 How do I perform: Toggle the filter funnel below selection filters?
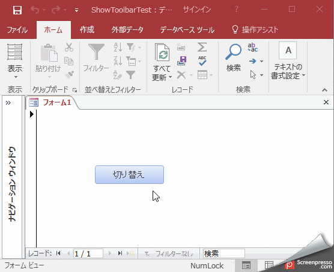point(130,75)
